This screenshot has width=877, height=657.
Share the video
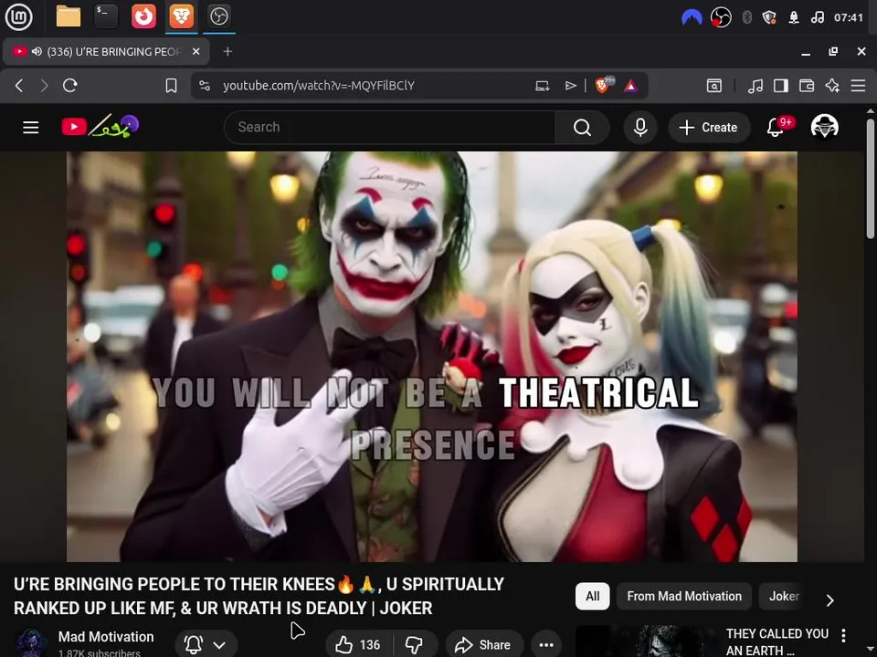(x=484, y=645)
